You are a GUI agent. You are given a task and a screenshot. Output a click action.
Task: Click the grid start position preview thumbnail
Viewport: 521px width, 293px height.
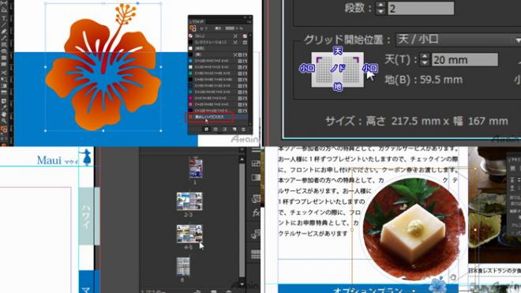click(x=338, y=69)
